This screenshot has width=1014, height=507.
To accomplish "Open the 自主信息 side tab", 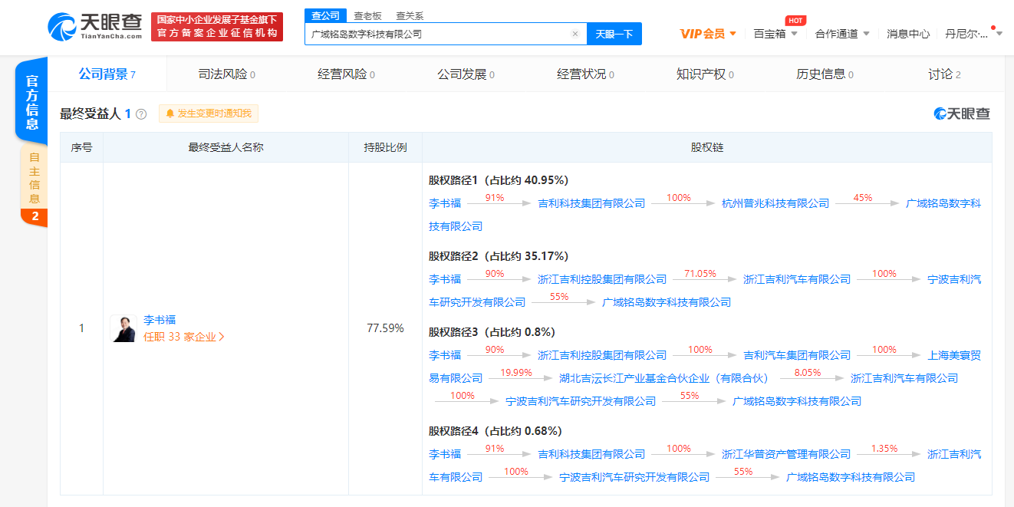I will [x=35, y=178].
